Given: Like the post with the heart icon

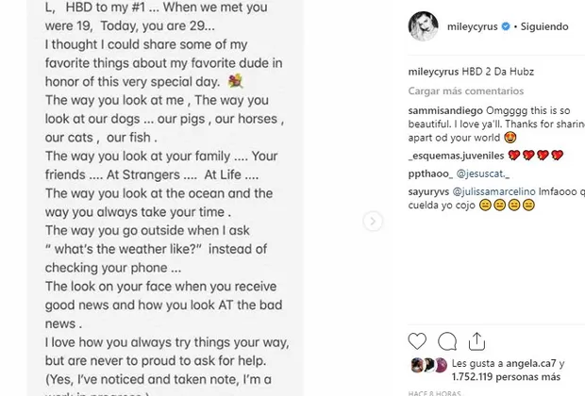Looking at the screenshot, I should pos(418,341).
